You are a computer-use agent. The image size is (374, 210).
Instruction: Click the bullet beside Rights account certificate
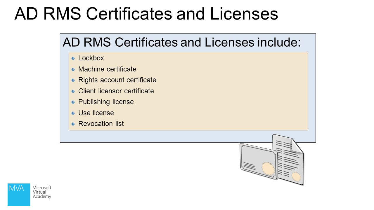coord(73,80)
